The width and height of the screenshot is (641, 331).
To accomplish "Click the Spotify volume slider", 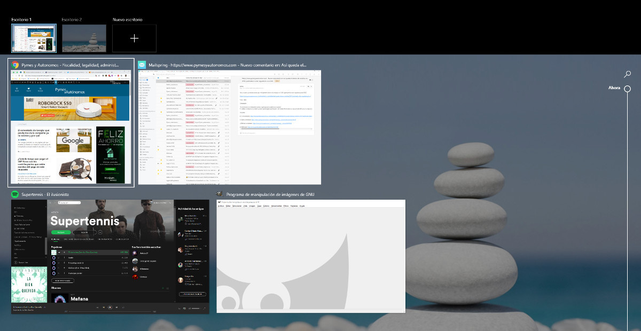I will pos(199,308).
